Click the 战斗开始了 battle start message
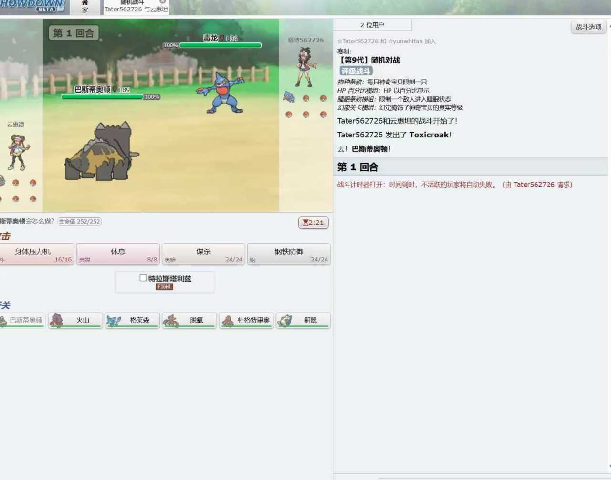Image resolution: width=611 pixels, height=480 pixels. click(398, 121)
